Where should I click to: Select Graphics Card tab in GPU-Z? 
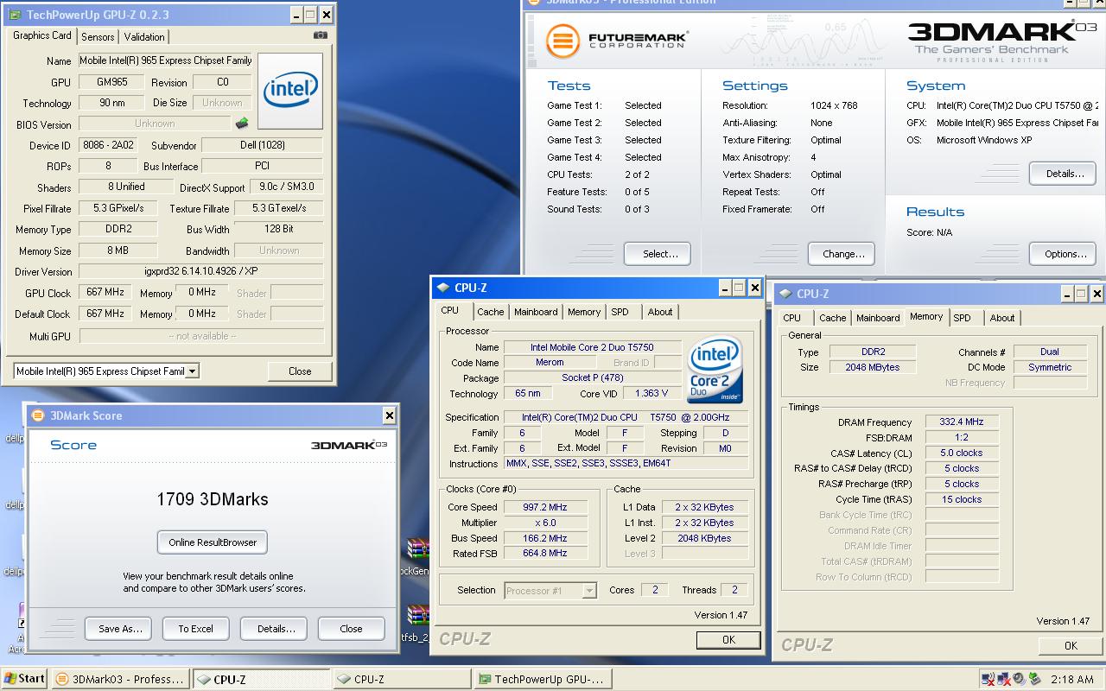[x=42, y=35]
